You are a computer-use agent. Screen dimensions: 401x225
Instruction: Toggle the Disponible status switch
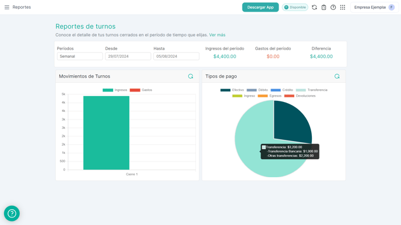tap(295, 7)
